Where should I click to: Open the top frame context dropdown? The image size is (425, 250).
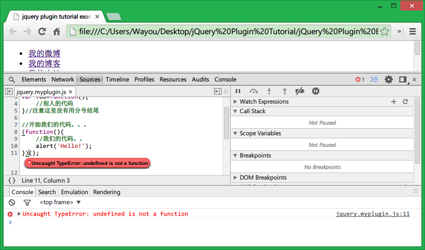[x=60, y=202]
